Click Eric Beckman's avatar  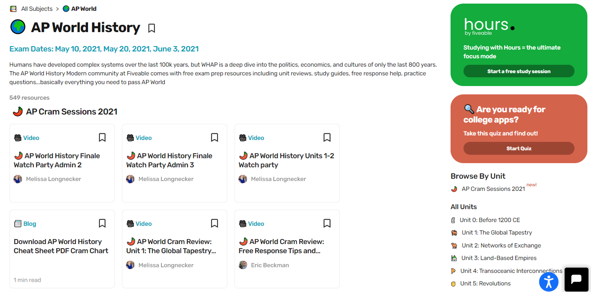pyautogui.click(x=243, y=265)
